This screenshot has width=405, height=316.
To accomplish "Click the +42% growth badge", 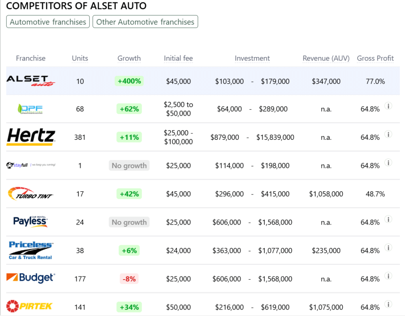I will tap(129, 194).
